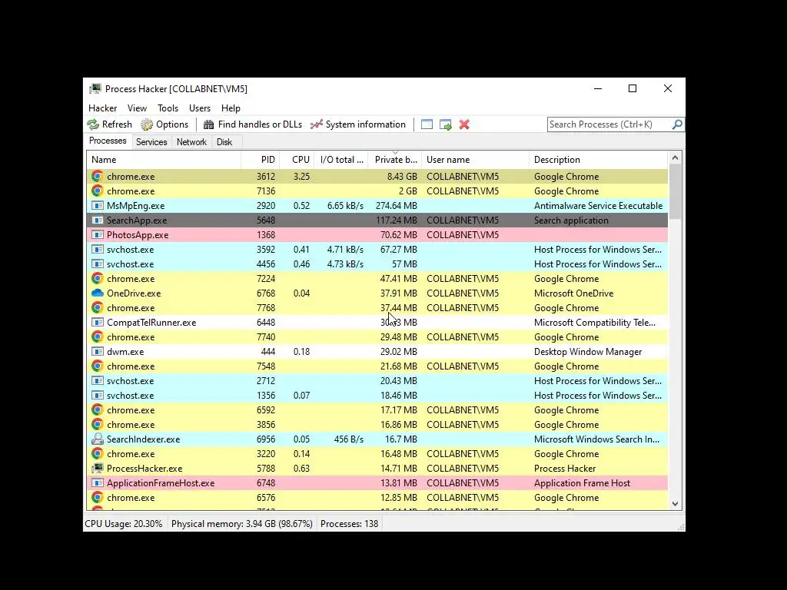
Task: Click Chrome icon of PID 7740 row
Action: (x=98, y=337)
